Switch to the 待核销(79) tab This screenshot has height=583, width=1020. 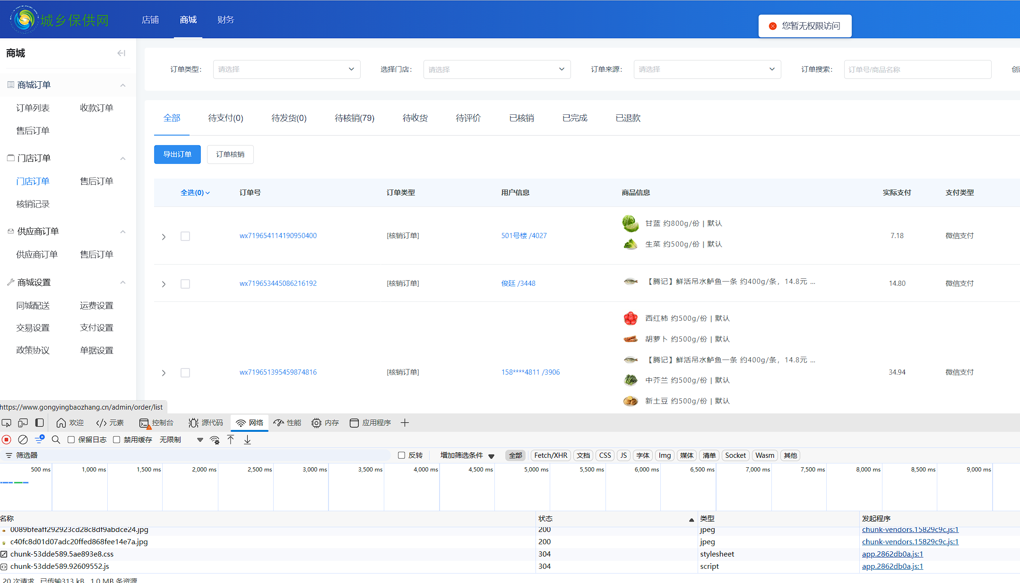354,118
